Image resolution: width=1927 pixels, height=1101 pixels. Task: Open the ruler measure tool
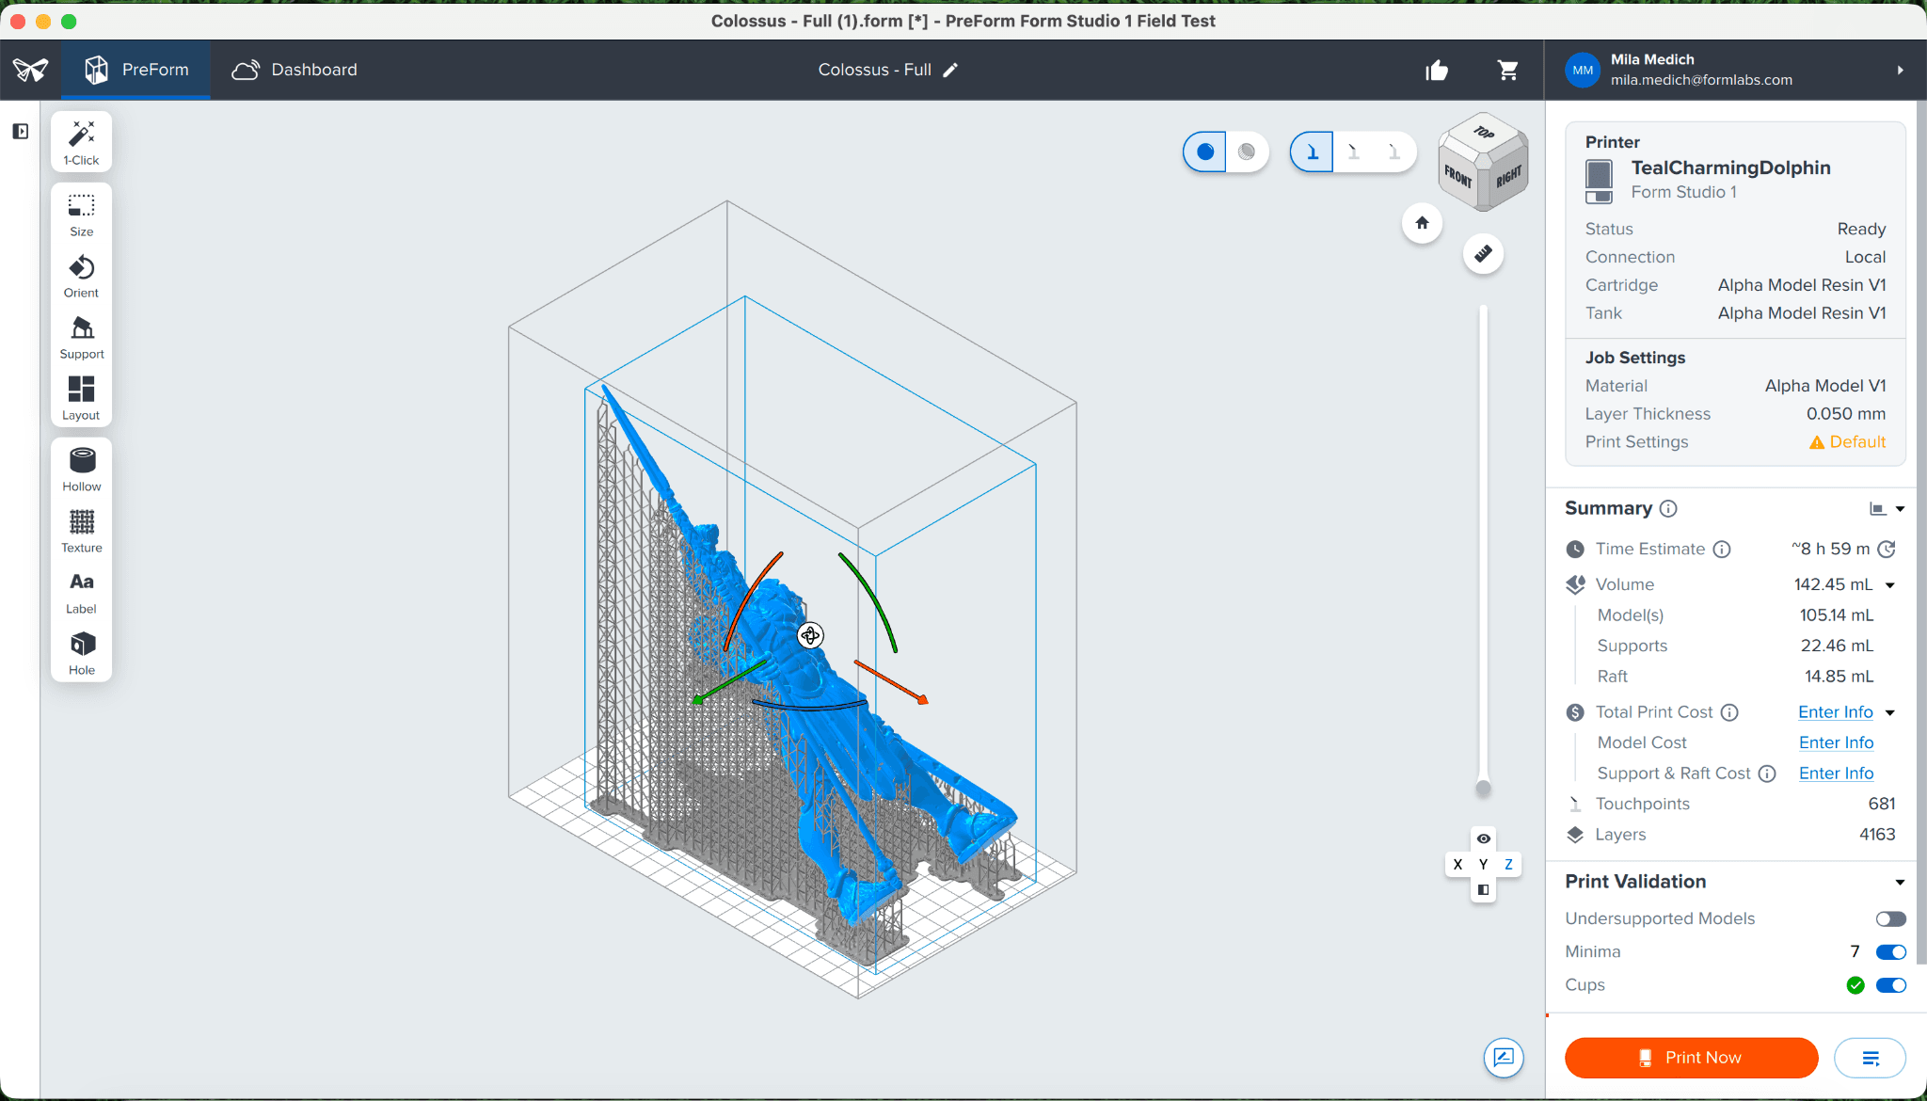1483,253
